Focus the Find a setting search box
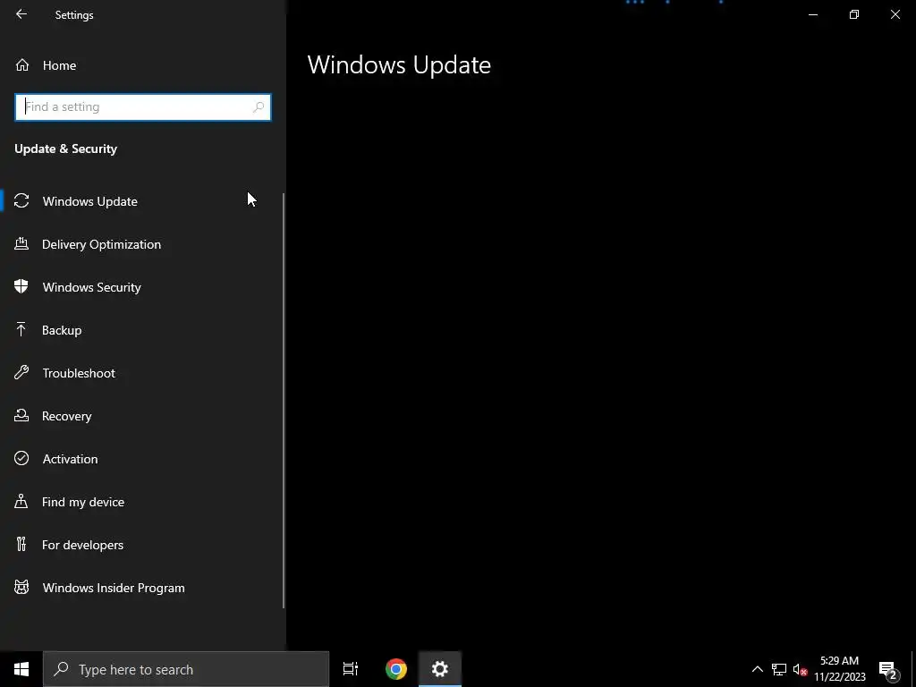This screenshot has height=687, width=916. (142, 107)
